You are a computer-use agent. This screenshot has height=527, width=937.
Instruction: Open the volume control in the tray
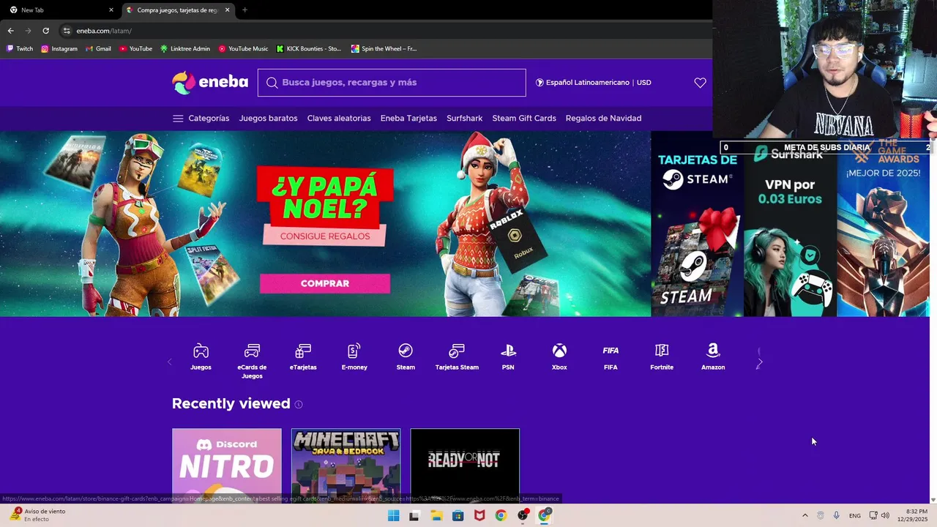pyautogui.click(x=885, y=515)
